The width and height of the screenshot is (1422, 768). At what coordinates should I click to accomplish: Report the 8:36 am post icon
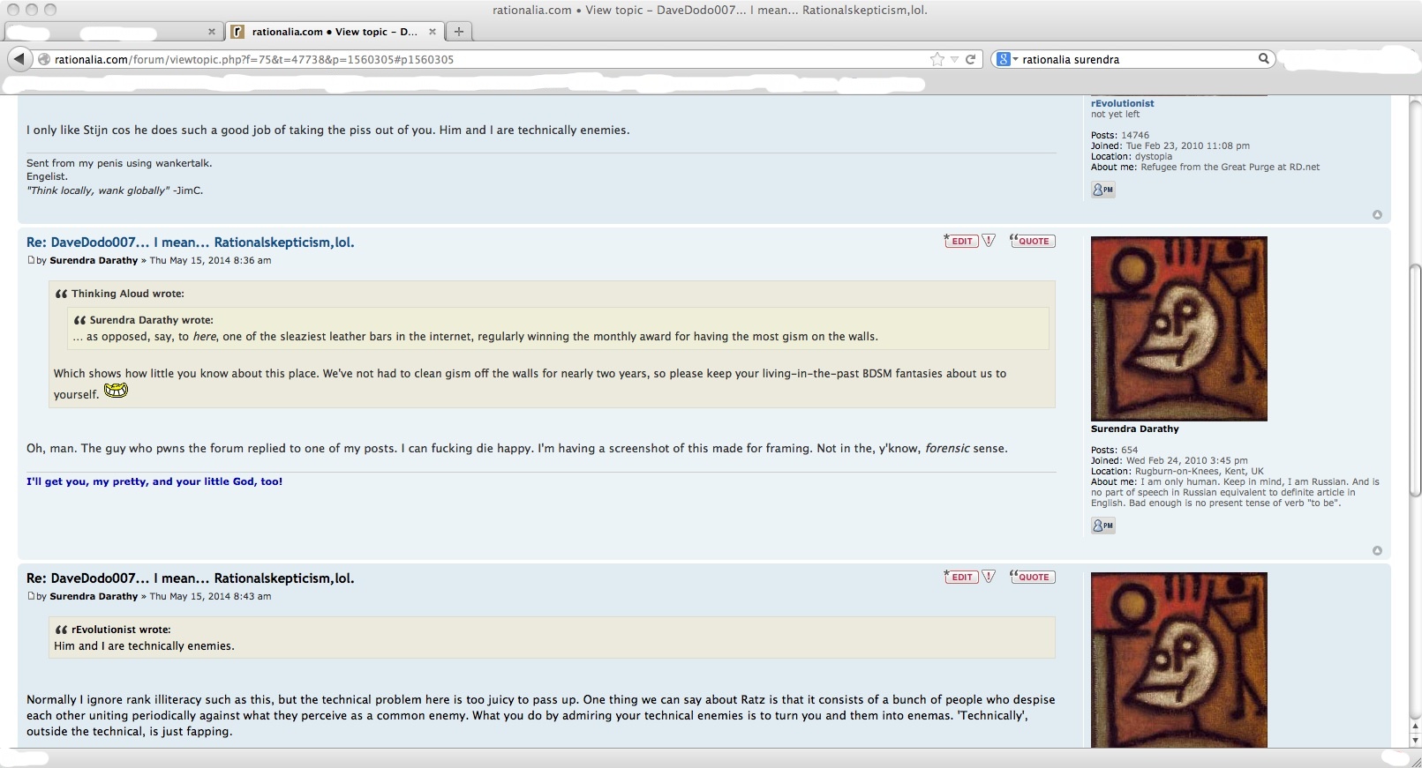[x=989, y=241]
